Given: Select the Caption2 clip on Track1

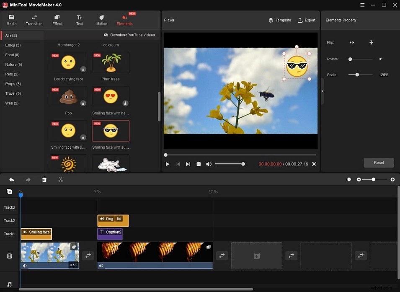Looking at the screenshot, I should click(x=110, y=233).
